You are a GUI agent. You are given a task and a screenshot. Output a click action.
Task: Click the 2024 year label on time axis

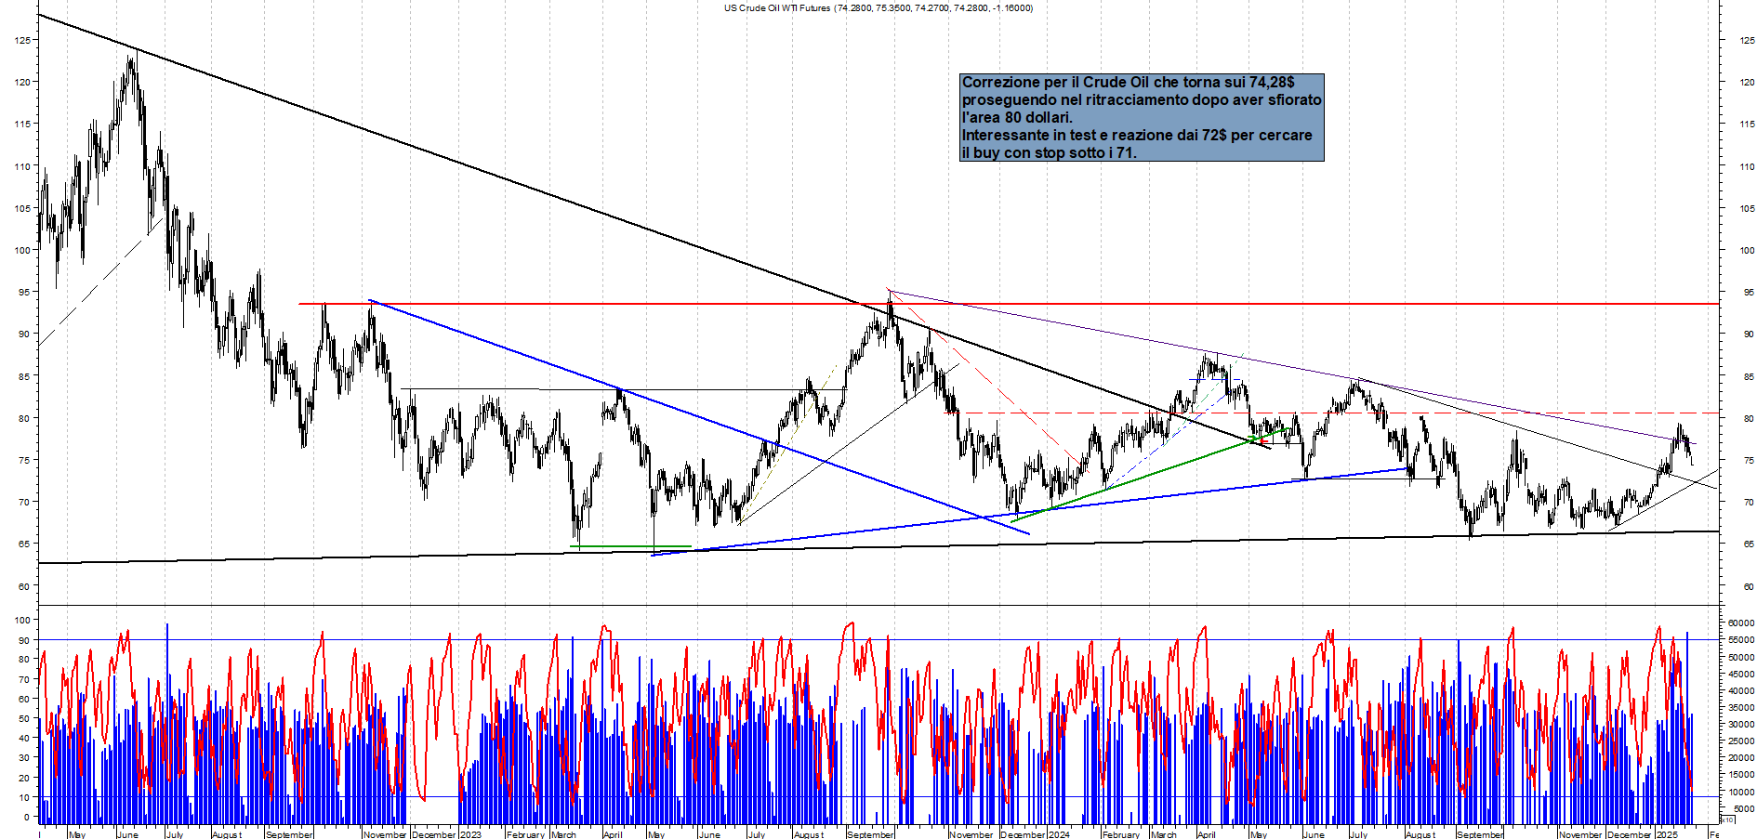(1059, 834)
